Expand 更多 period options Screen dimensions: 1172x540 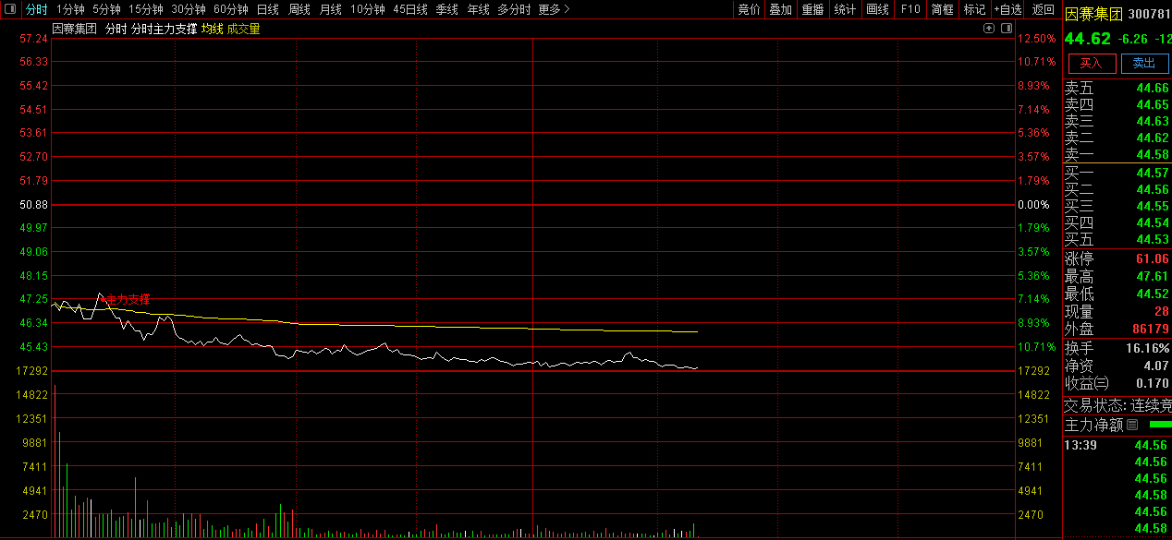click(554, 9)
